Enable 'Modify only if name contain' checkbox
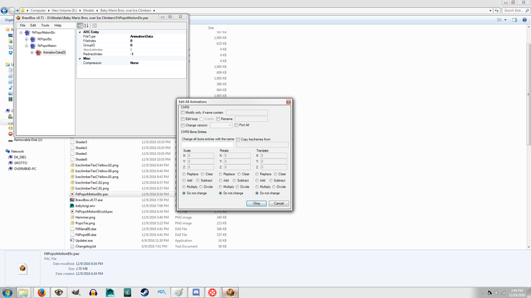Viewport: 531px width, 298px height. tap(183, 113)
